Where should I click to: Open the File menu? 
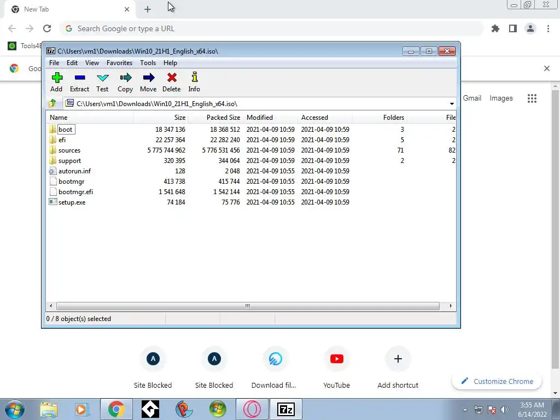54,63
